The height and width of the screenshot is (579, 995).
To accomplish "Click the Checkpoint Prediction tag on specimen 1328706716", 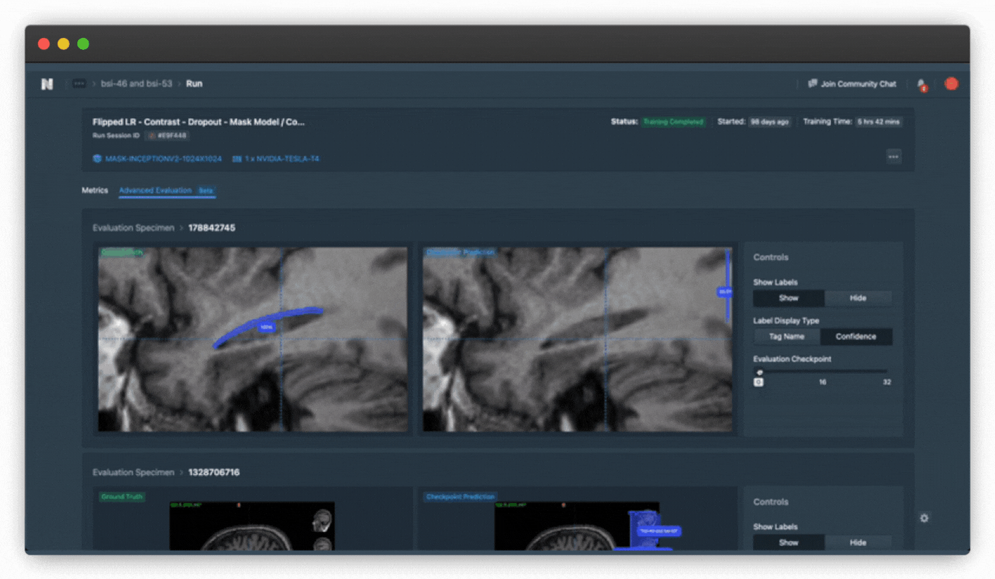I will click(461, 497).
